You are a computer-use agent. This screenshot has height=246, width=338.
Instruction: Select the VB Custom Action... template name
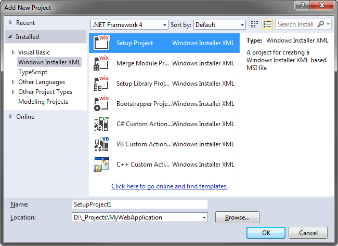pyautogui.click(x=144, y=144)
